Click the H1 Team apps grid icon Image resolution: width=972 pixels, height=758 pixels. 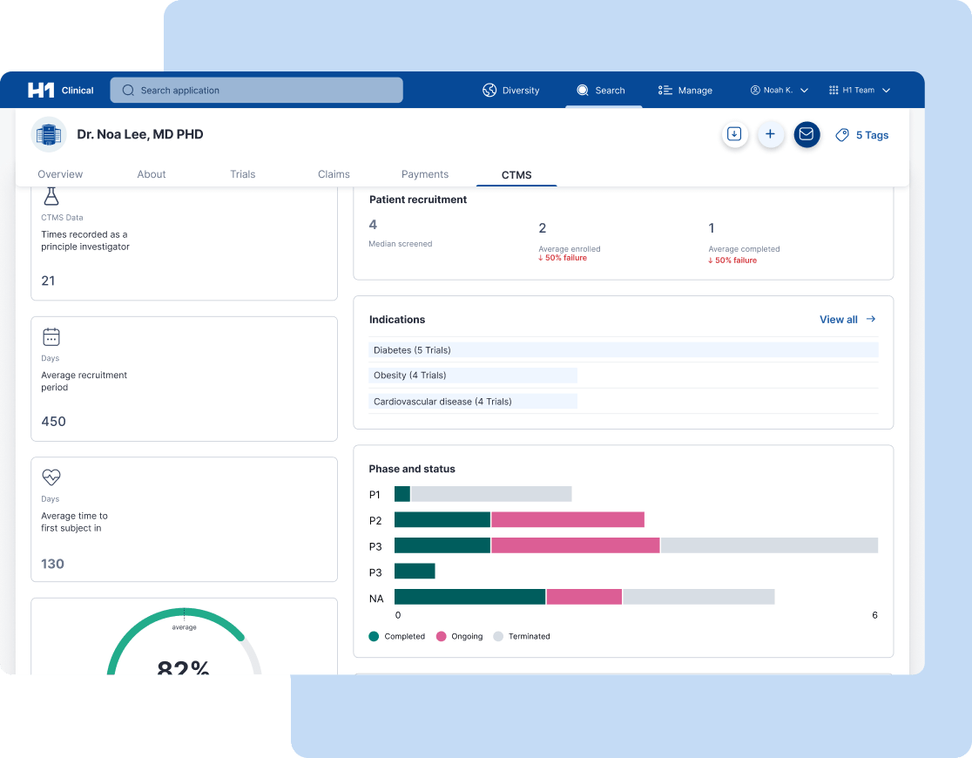click(834, 91)
